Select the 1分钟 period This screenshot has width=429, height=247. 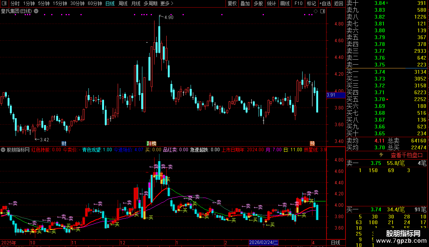pyautogui.click(x=29, y=3)
